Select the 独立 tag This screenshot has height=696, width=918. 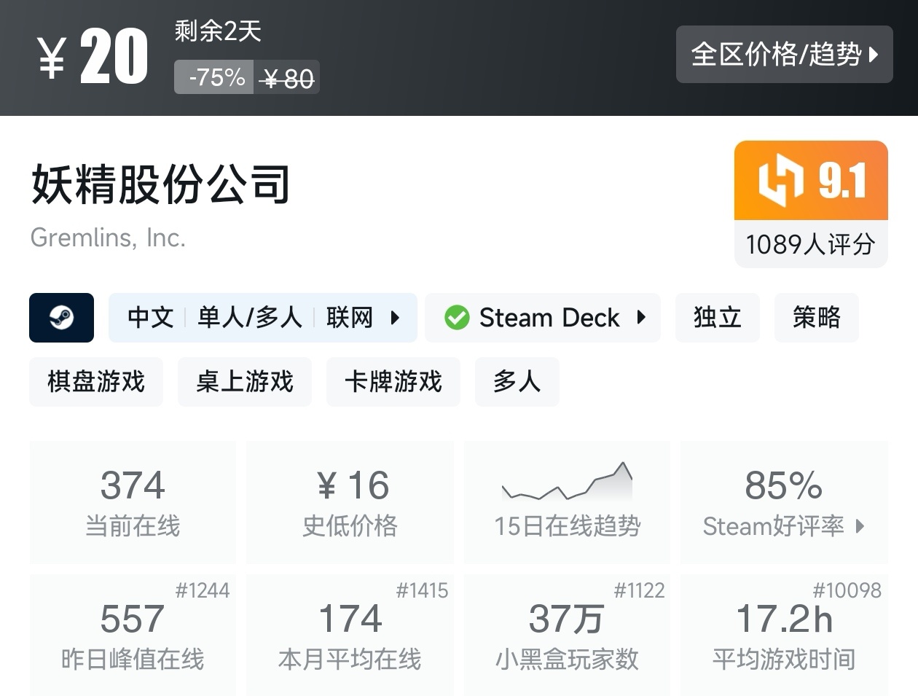(718, 318)
